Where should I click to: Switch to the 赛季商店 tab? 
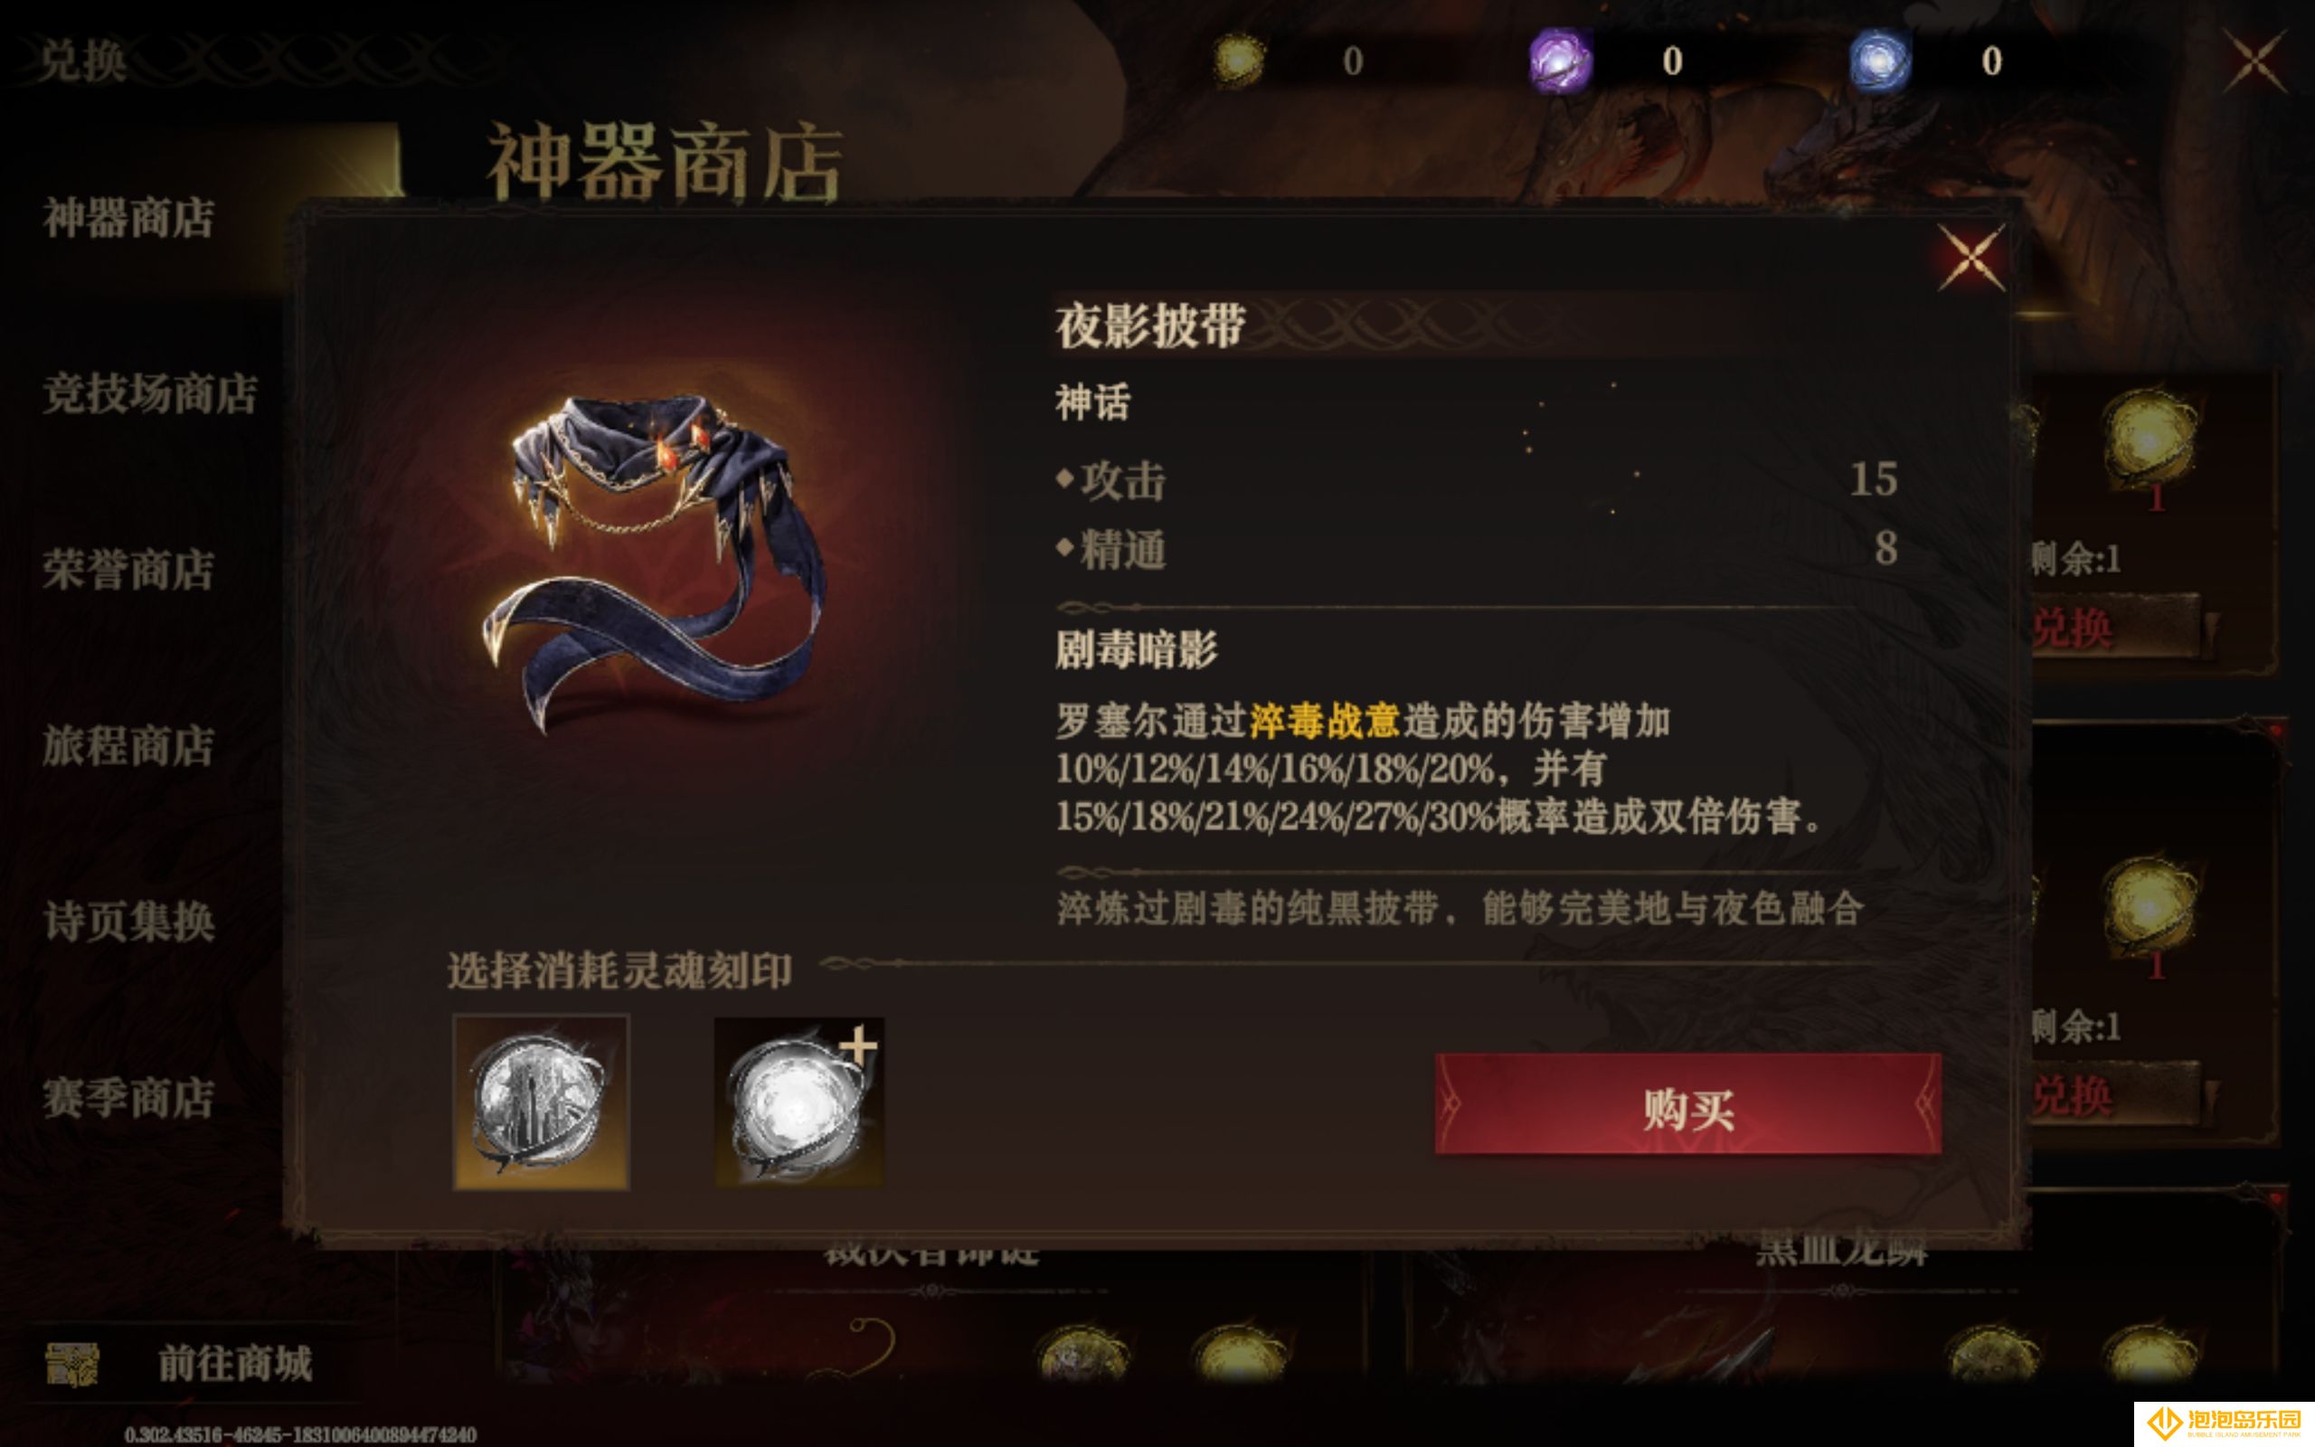[128, 1098]
